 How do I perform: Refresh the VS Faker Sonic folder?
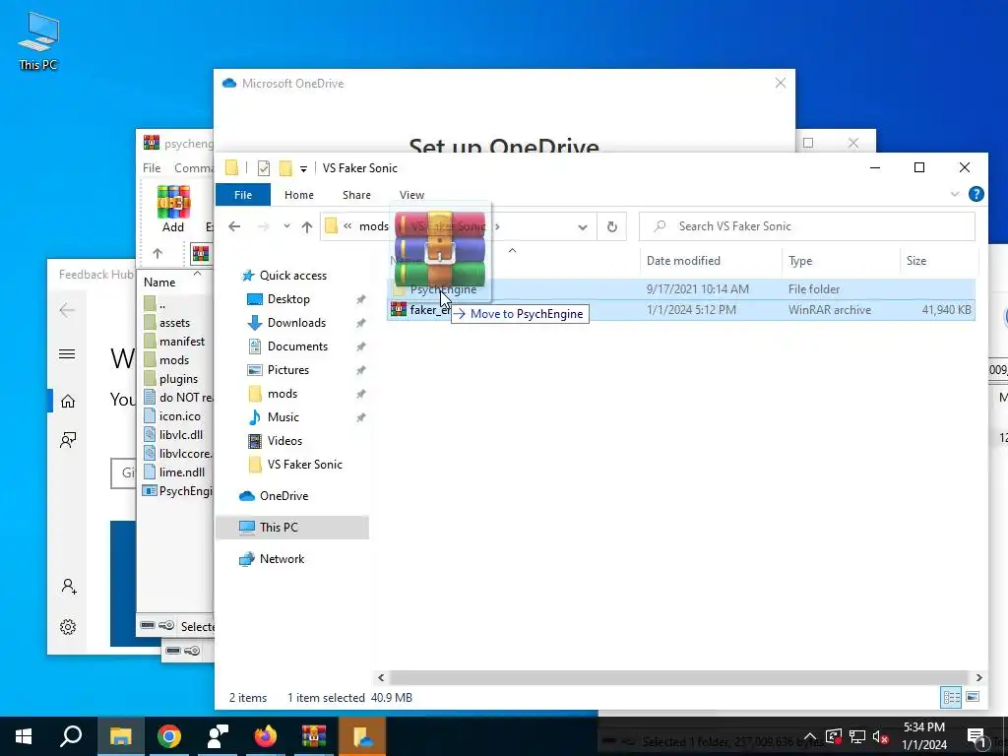[612, 227]
